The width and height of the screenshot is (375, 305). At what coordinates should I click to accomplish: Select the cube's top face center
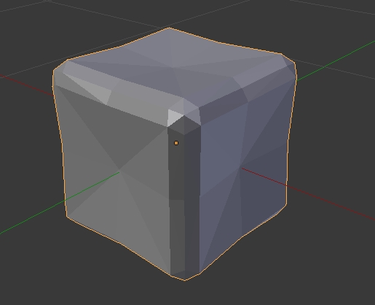pos(173,67)
